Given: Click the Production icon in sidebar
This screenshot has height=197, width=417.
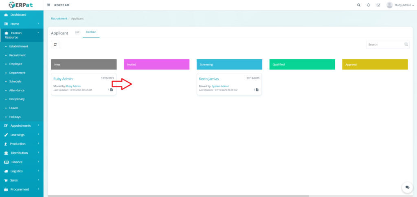Looking at the screenshot, I should [6, 144].
